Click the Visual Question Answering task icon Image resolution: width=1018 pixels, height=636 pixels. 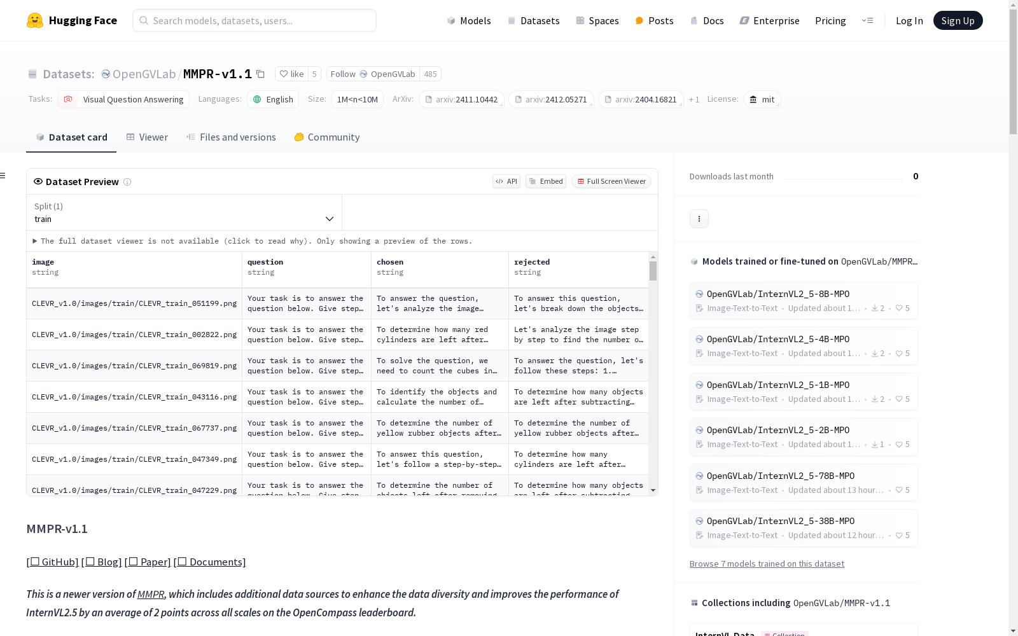tap(68, 99)
